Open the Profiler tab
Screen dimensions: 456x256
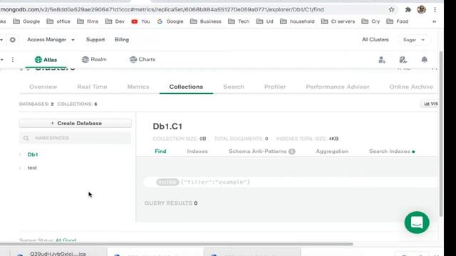point(275,87)
